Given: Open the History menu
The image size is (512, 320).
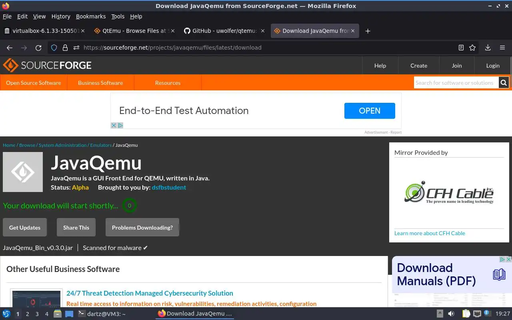Looking at the screenshot, I should point(61,16).
